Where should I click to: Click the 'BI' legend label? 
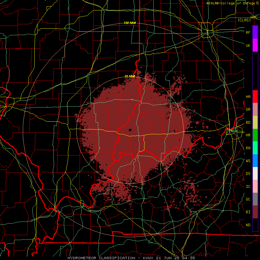248,212
